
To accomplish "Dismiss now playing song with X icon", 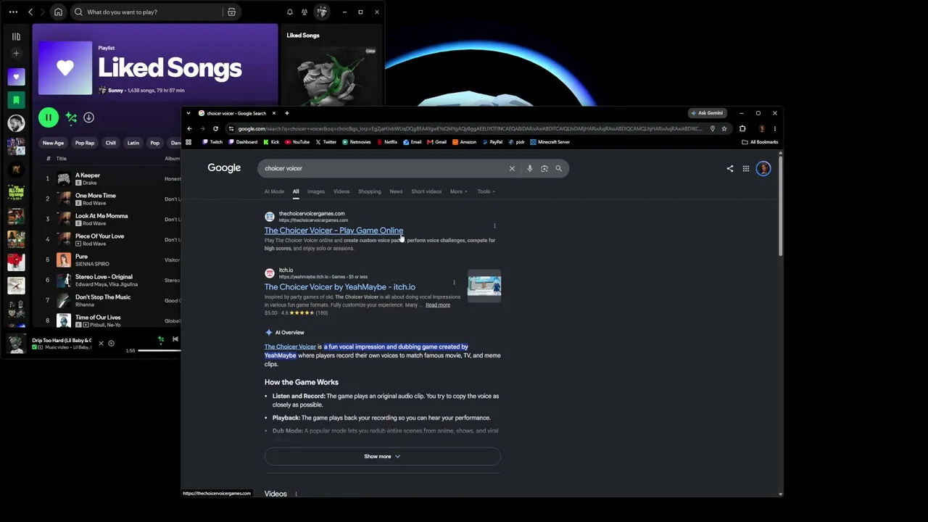I will (x=101, y=343).
